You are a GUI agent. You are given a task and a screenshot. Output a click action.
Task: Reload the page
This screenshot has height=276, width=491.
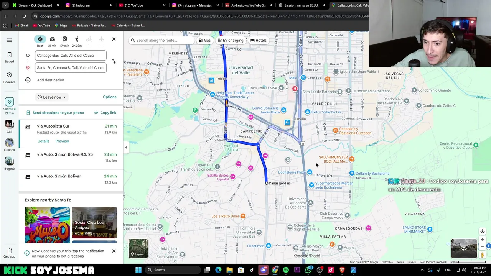24,16
